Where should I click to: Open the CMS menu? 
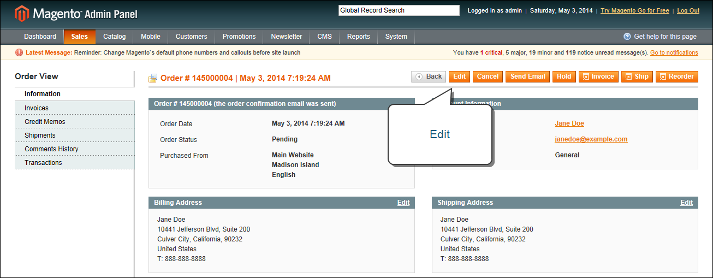(324, 37)
